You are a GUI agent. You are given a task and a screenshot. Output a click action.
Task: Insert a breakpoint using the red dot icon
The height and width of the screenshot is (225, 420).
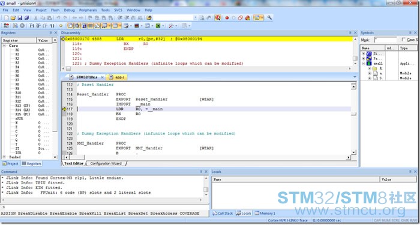tap(227, 17)
